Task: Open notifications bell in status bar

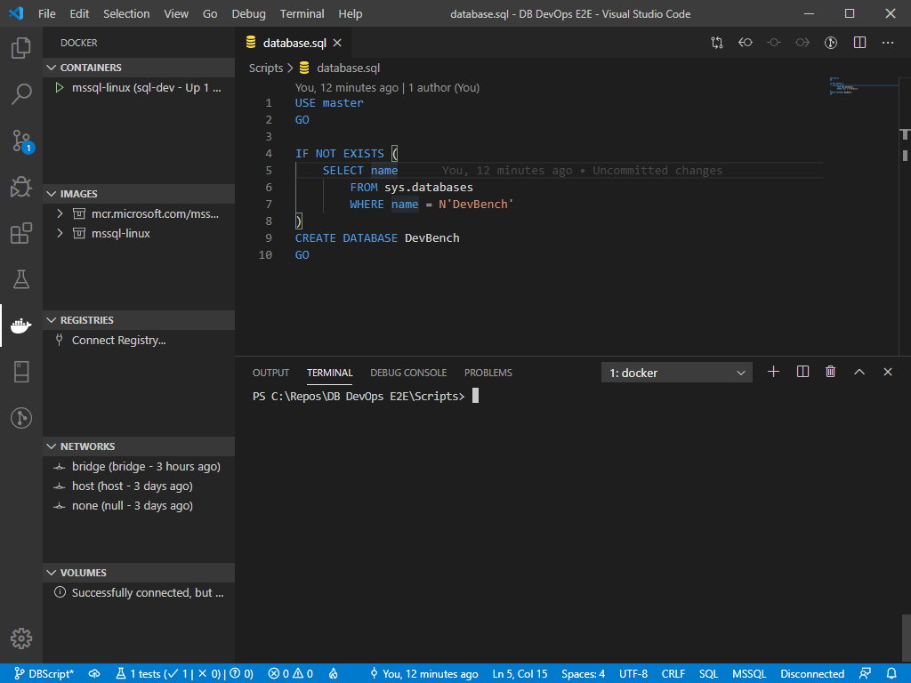Action: pyautogui.click(x=891, y=674)
